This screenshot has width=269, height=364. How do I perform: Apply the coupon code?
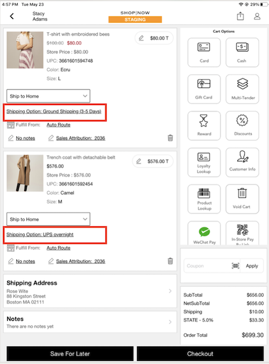252,266
